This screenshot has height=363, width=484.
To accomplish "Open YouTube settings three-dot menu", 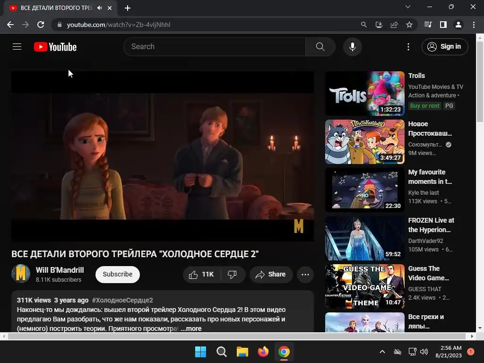I will (408, 47).
